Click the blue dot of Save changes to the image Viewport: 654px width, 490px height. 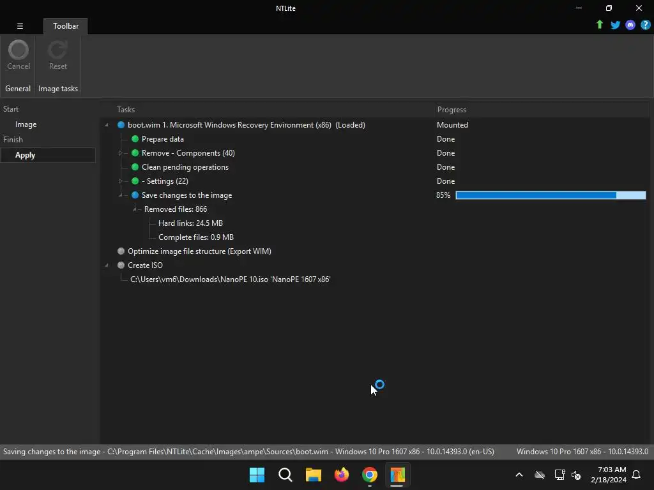tap(135, 195)
